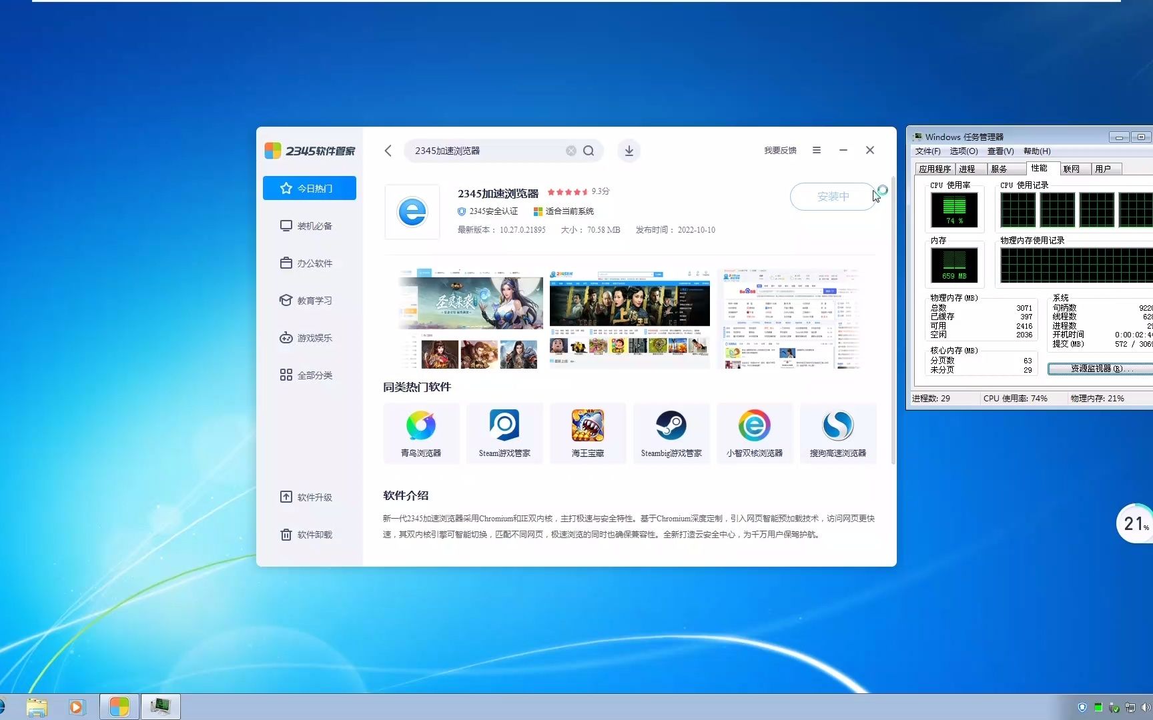Click the Start button orb
Image resolution: width=1153 pixels, height=720 pixels.
pos(2,707)
